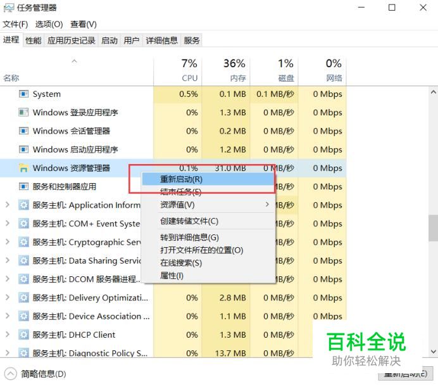Switch to the 用户 tab
This screenshot has width=438, height=389.
(132, 41)
